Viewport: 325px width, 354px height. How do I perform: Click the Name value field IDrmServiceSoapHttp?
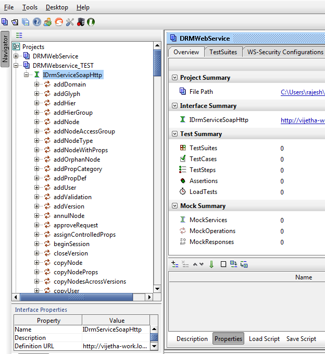click(116, 329)
